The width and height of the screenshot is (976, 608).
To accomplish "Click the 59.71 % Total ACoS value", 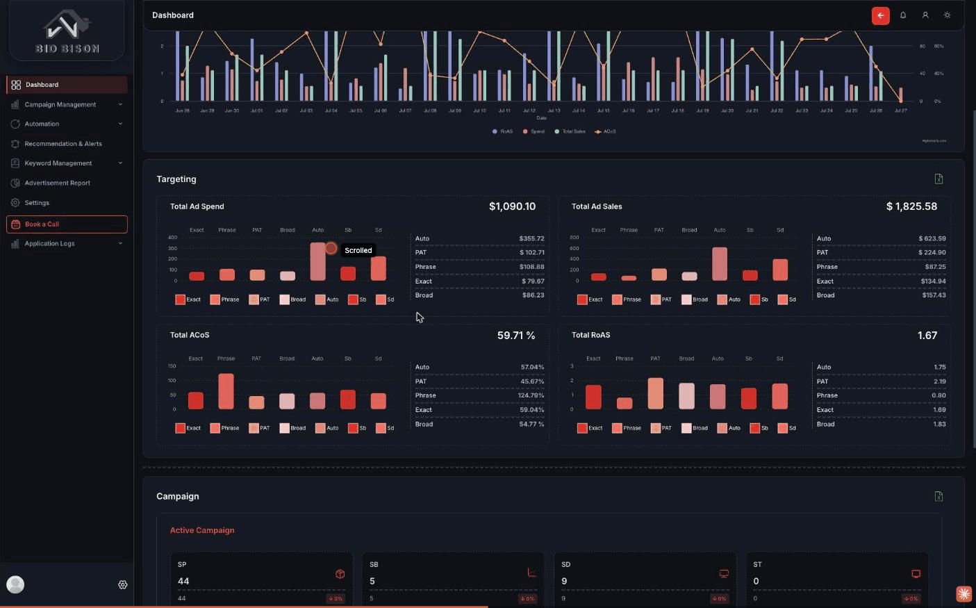I will coord(516,336).
